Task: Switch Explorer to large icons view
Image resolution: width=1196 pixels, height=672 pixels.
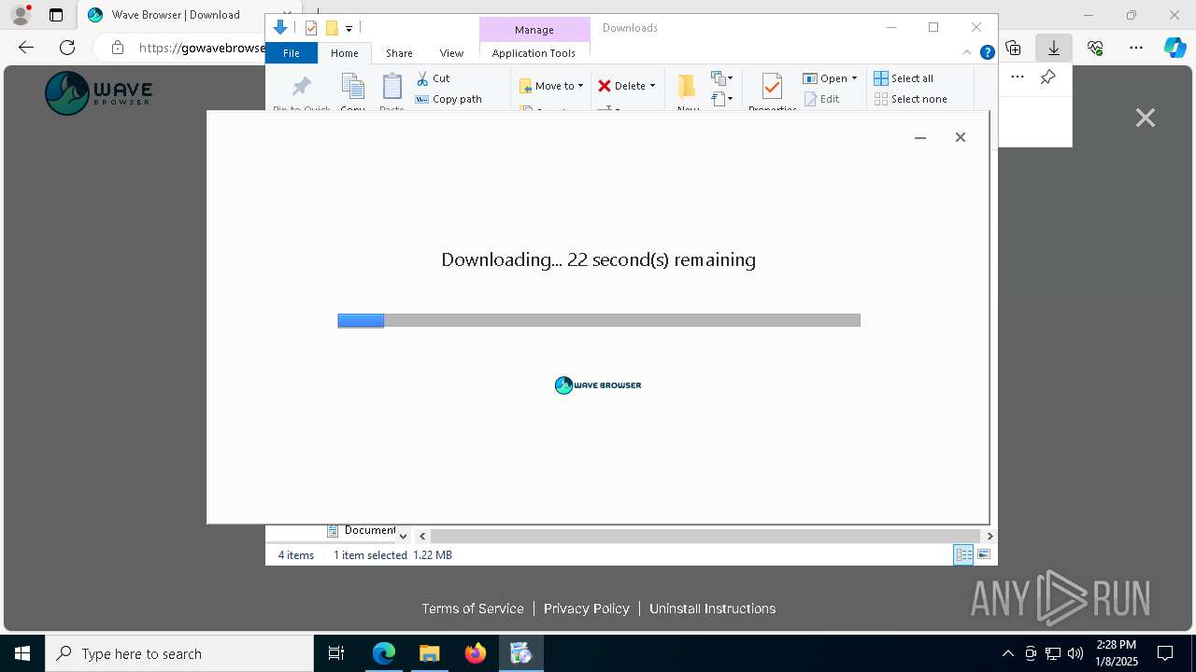Action: [984, 554]
